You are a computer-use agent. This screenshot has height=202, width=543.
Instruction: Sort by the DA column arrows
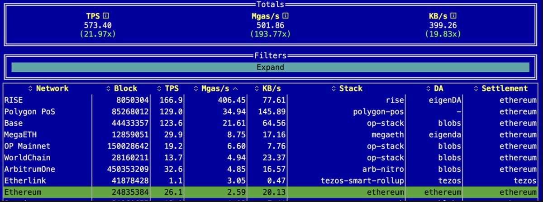click(x=429, y=88)
